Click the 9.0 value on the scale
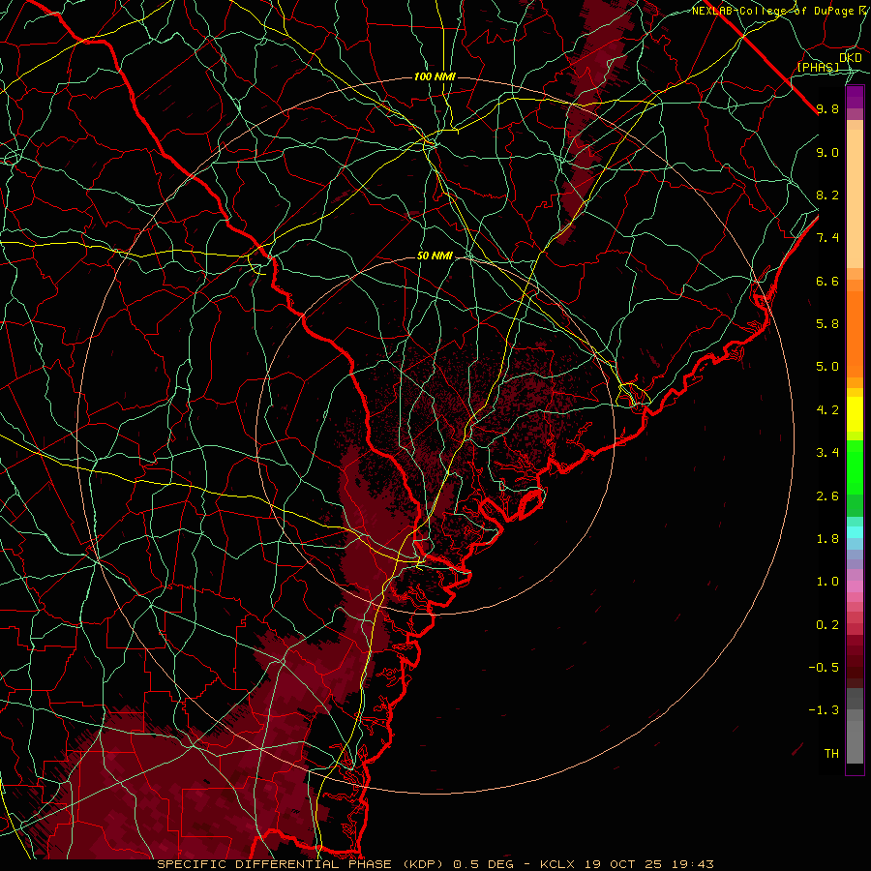The image size is (871, 871). 827,152
